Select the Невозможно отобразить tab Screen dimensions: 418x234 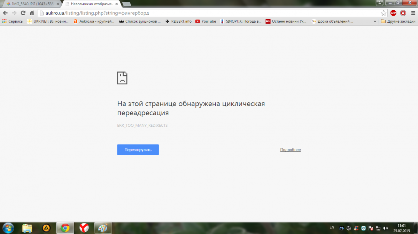click(x=91, y=3)
